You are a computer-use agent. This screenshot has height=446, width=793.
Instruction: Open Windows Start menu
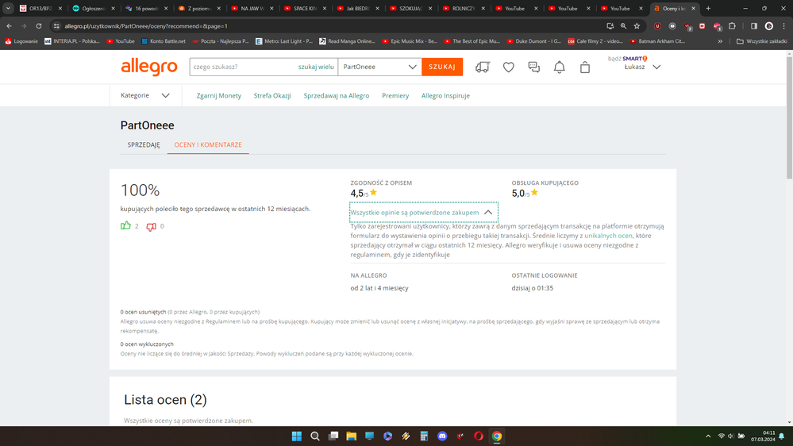pos(297,436)
